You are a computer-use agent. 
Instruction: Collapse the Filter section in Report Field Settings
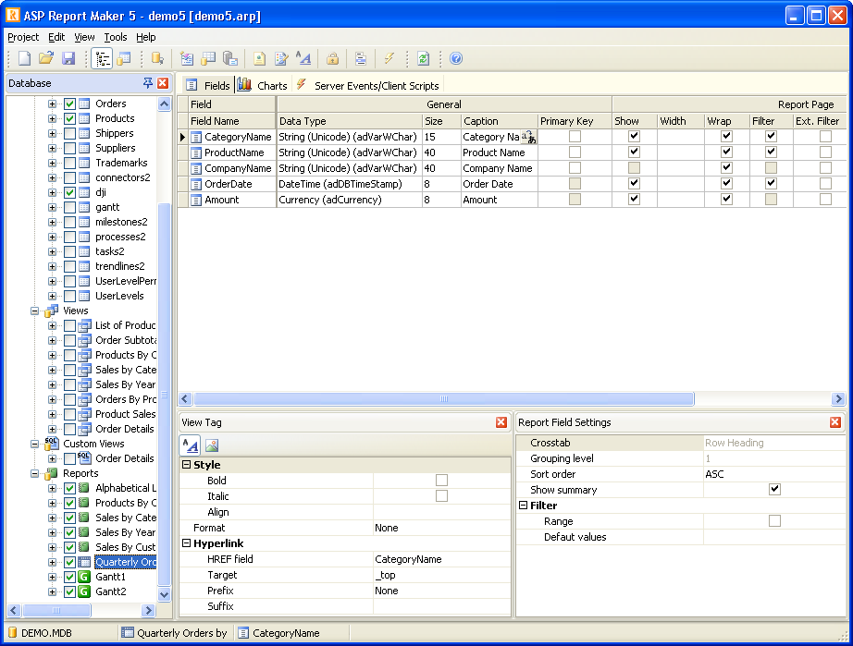coord(524,506)
